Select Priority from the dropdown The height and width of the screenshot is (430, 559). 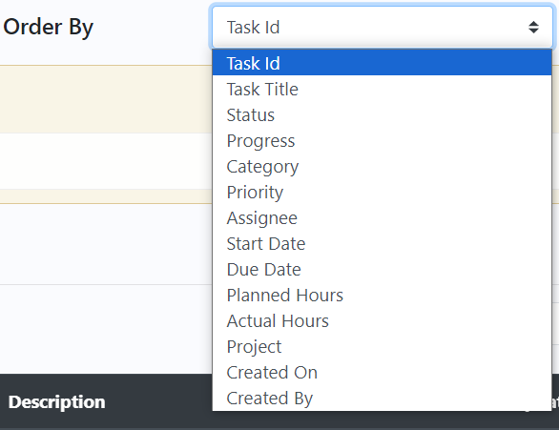[382, 192]
